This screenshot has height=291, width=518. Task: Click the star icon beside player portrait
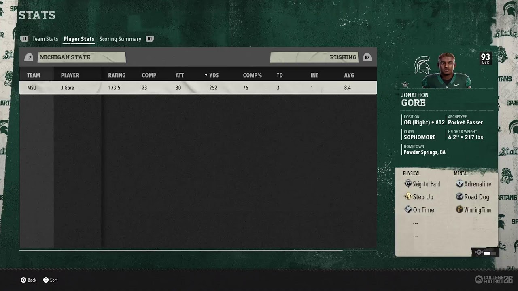[x=405, y=84]
